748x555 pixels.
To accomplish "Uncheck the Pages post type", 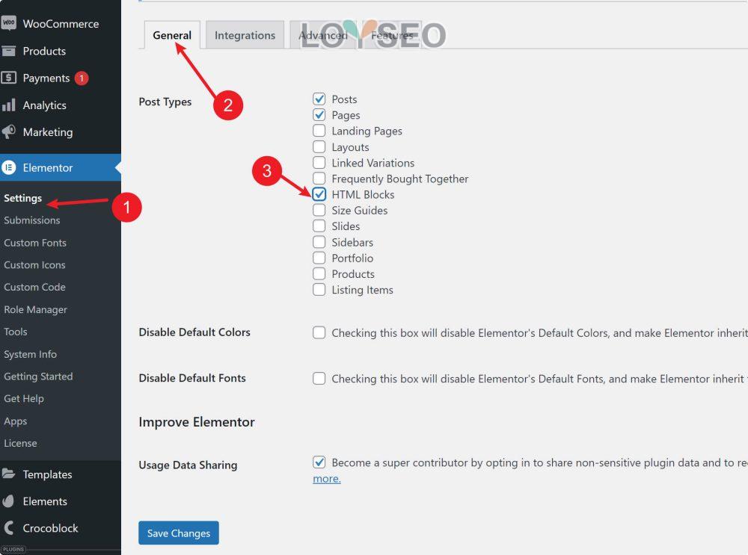I will (319, 115).
